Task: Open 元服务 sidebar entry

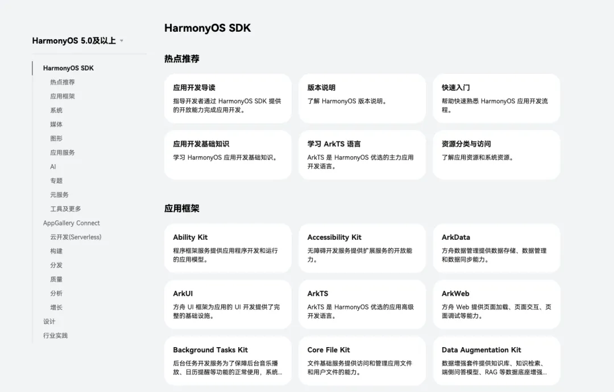Action: click(x=59, y=195)
